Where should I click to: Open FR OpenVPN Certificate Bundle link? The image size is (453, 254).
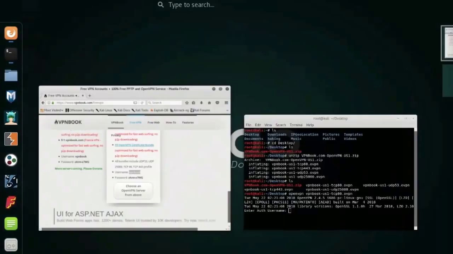click(x=134, y=145)
